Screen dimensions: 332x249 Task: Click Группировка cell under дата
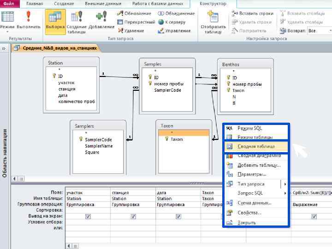tap(178, 205)
